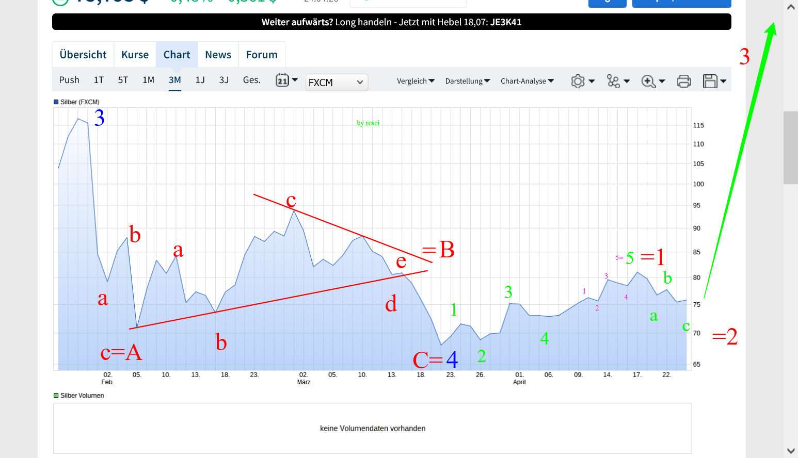The image size is (798, 458).
Task: Click the page scrollbar up arrow
Action: [791, 7]
